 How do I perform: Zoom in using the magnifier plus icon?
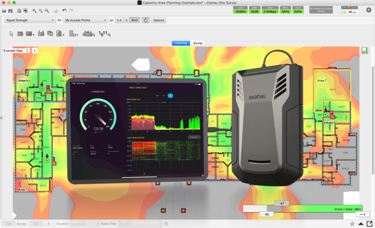34,11
